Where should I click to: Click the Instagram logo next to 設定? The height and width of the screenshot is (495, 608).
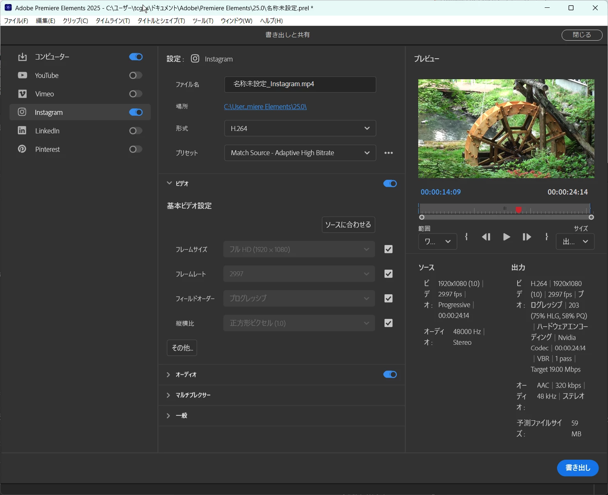pos(195,59)
